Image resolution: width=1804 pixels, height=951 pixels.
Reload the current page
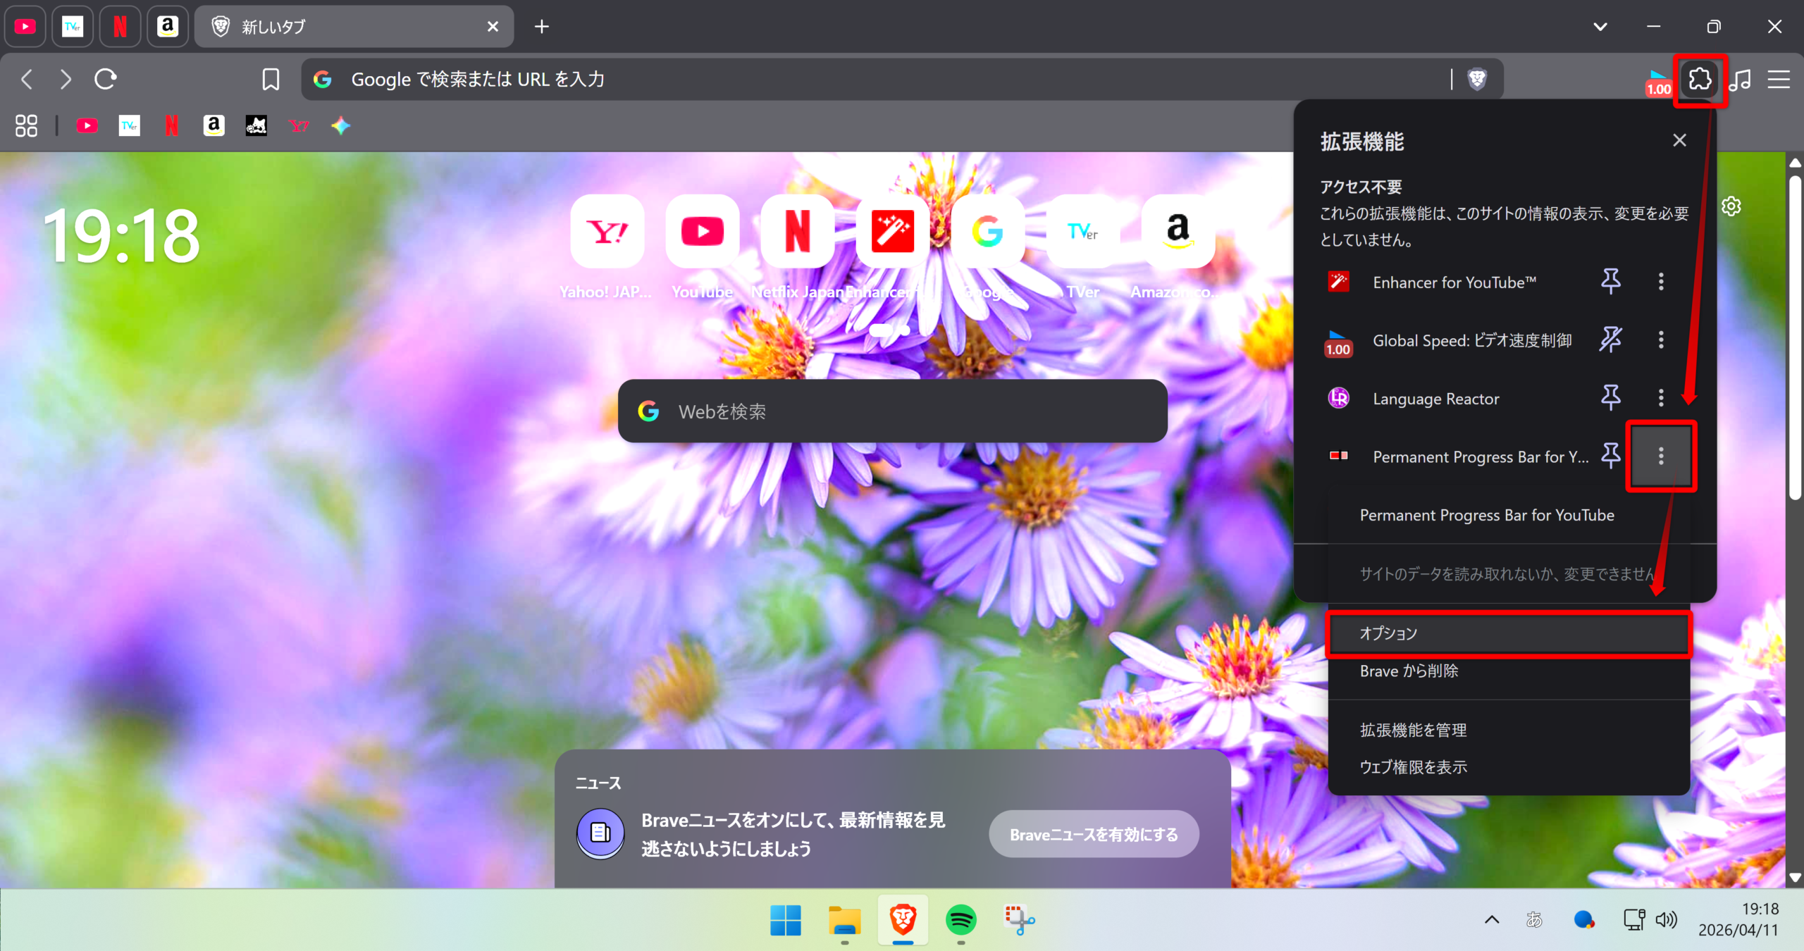[x=106, y=79]
